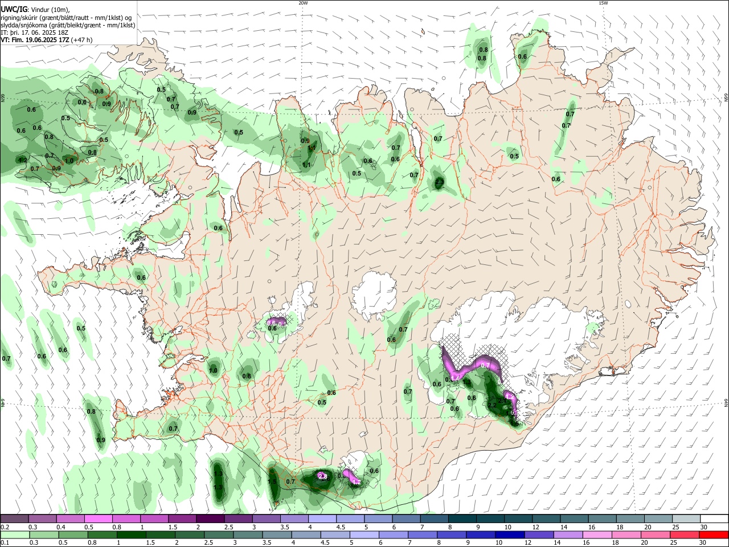Select the 0.4 swatch in upper legend row
The height and width of the screenshot is (547, 729).
[x=71, y=519]
